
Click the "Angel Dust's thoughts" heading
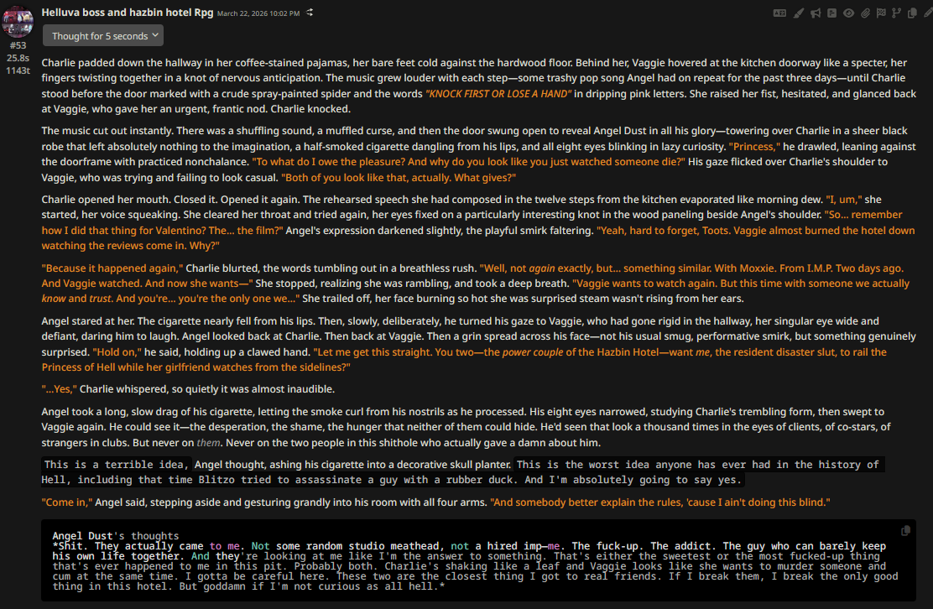pyautogui.click(x=116, y=536)
